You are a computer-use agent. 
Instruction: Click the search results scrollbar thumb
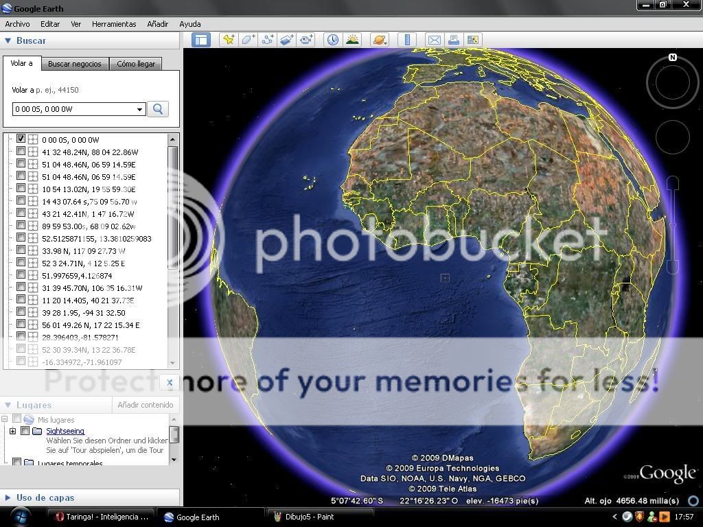[x=172, y=208]
